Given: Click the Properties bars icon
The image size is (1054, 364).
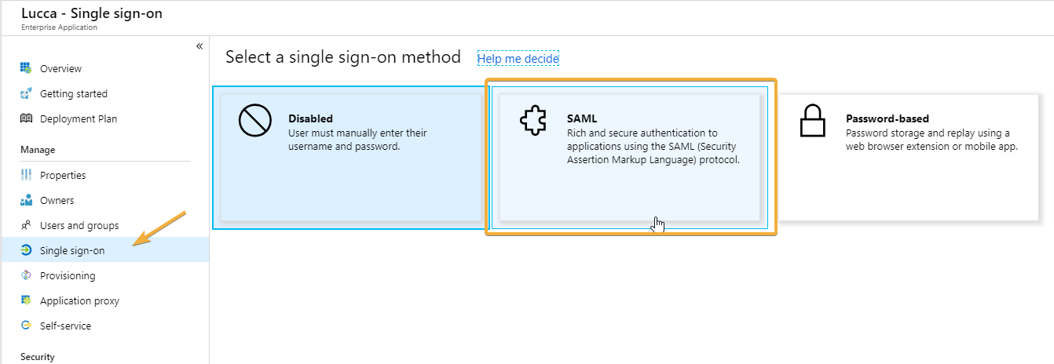Looking at the screenshot, I should coord(26,175).
